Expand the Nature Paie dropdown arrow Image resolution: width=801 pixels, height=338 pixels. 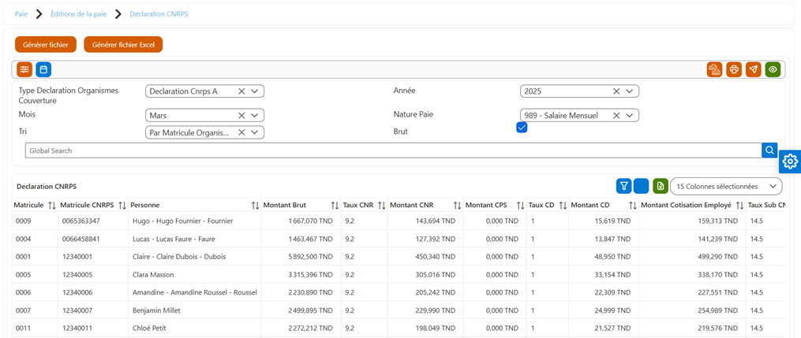pyautogui.click(x=630, y=115)
